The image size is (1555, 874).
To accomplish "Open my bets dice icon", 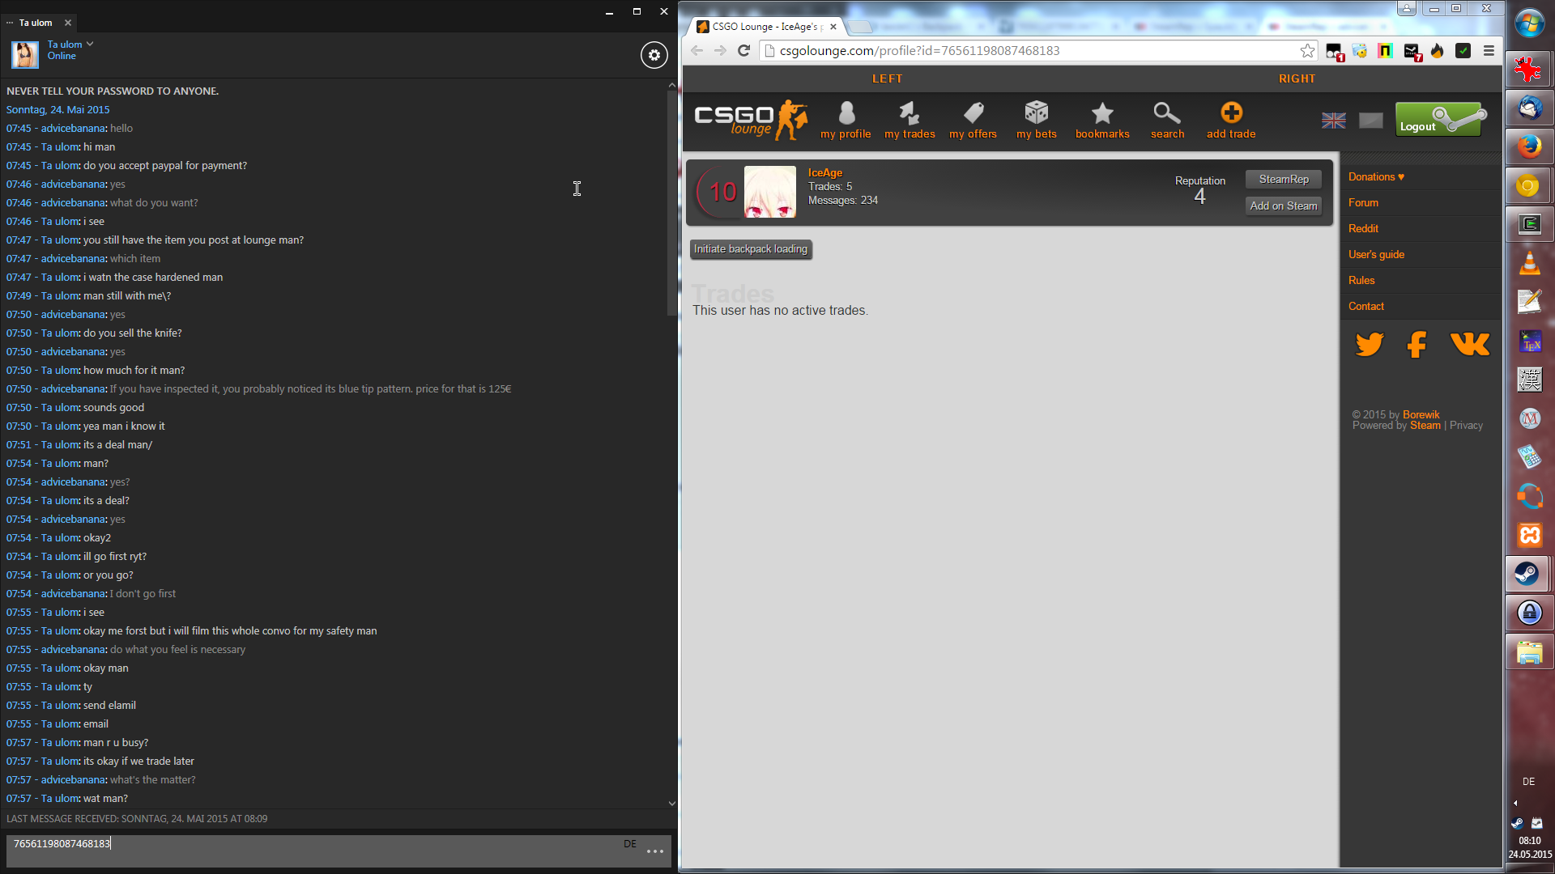I will [x=1036, y=113].
